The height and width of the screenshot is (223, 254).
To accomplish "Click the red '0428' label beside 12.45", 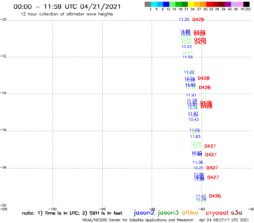I will coord(205,87).
